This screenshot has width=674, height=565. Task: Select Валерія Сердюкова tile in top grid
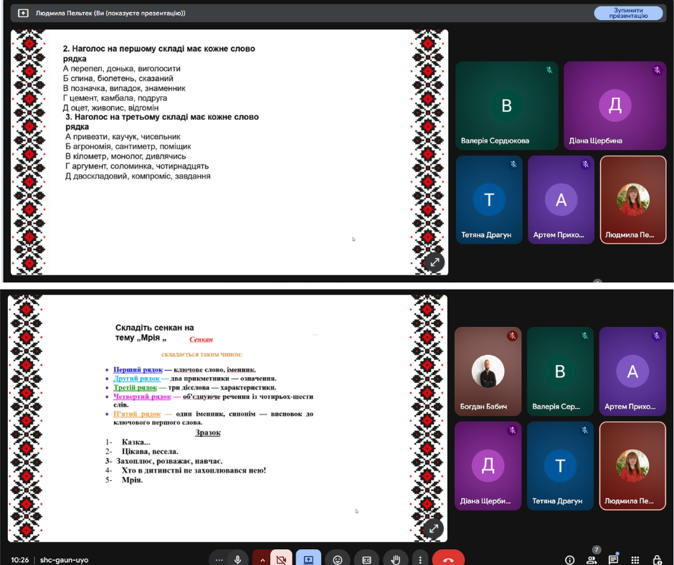pos(506,105)
